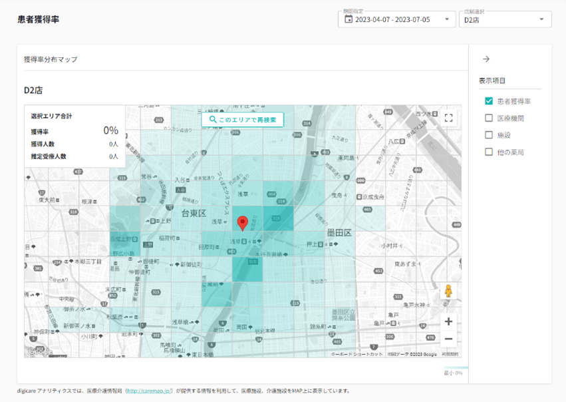This screenshot has width=566, height=402.
Task: Click the 鶯谷 station label
Action: (x=146, y=176)
